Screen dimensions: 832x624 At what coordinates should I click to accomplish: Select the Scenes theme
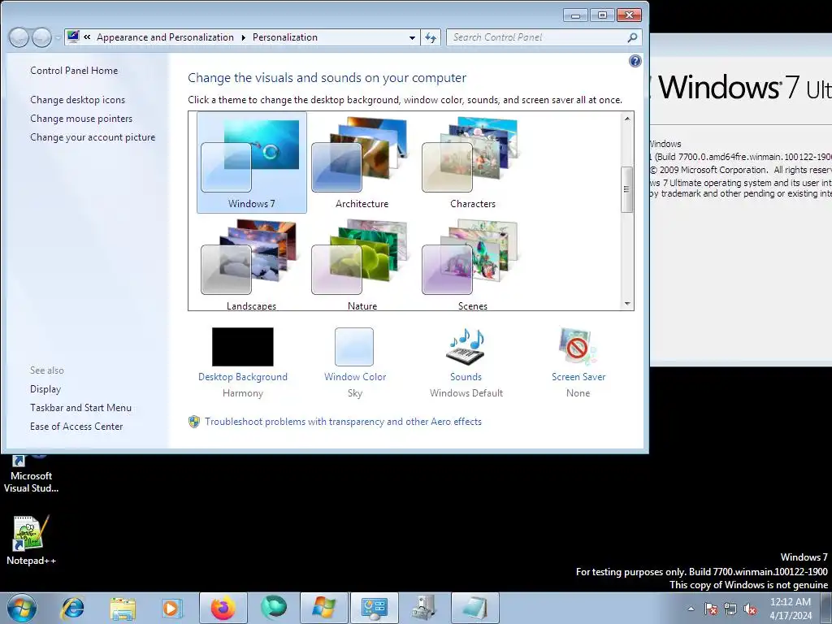pos(472,264)
